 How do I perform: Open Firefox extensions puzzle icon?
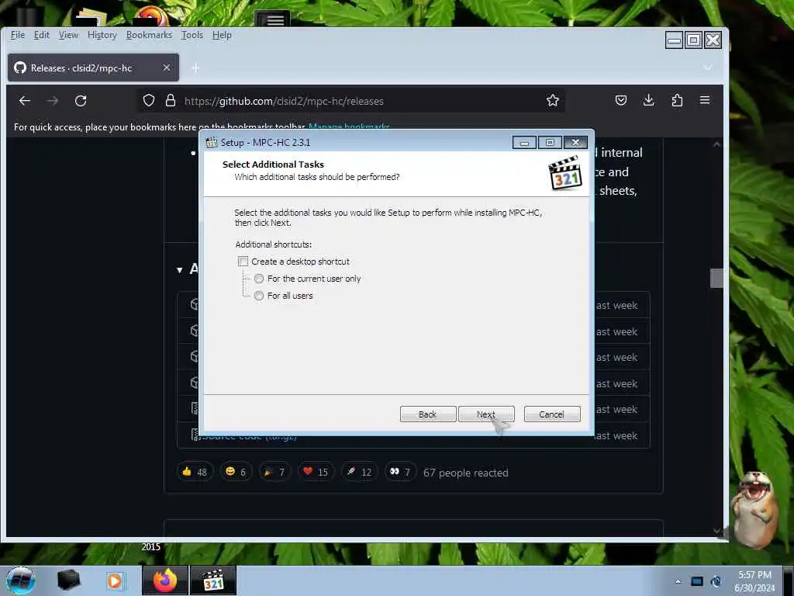point(677,100)
